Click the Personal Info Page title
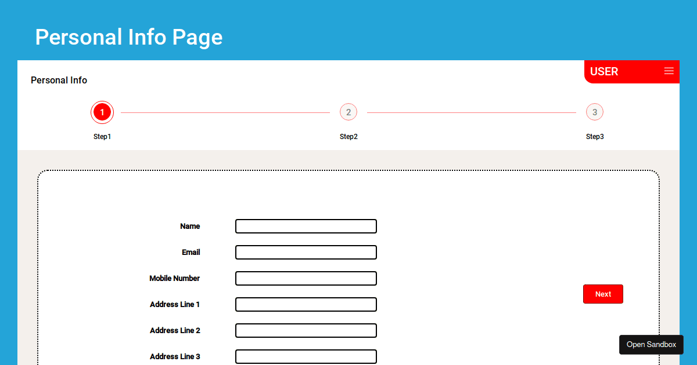 point(128,37)
